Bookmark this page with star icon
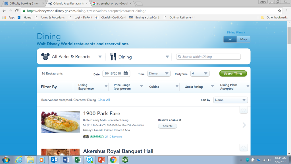Screen dimensions: 291x164 280,11
